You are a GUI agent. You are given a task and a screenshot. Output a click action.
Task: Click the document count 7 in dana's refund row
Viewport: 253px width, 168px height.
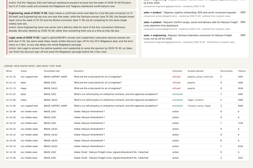click(221, 94)
